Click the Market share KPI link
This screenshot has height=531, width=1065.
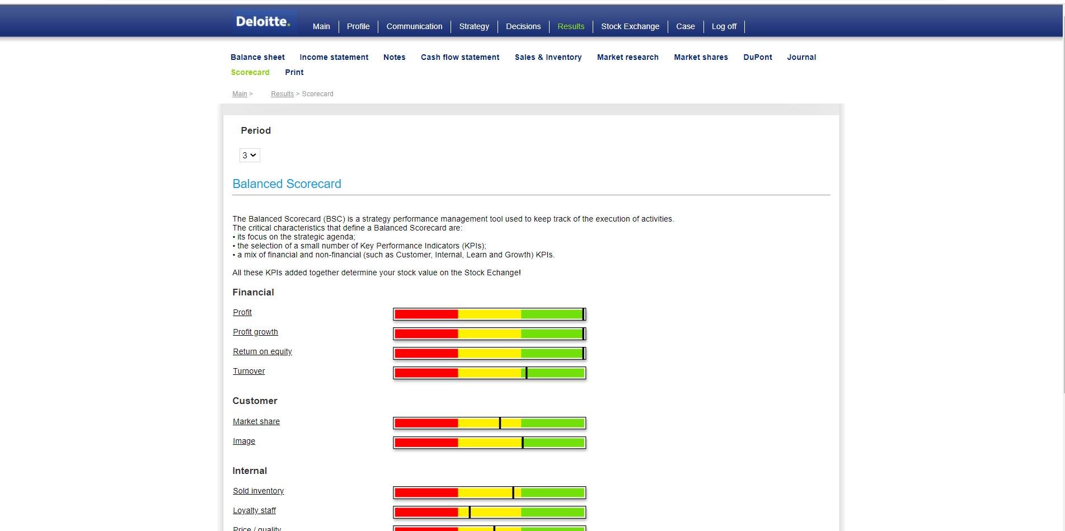point(256,421)
